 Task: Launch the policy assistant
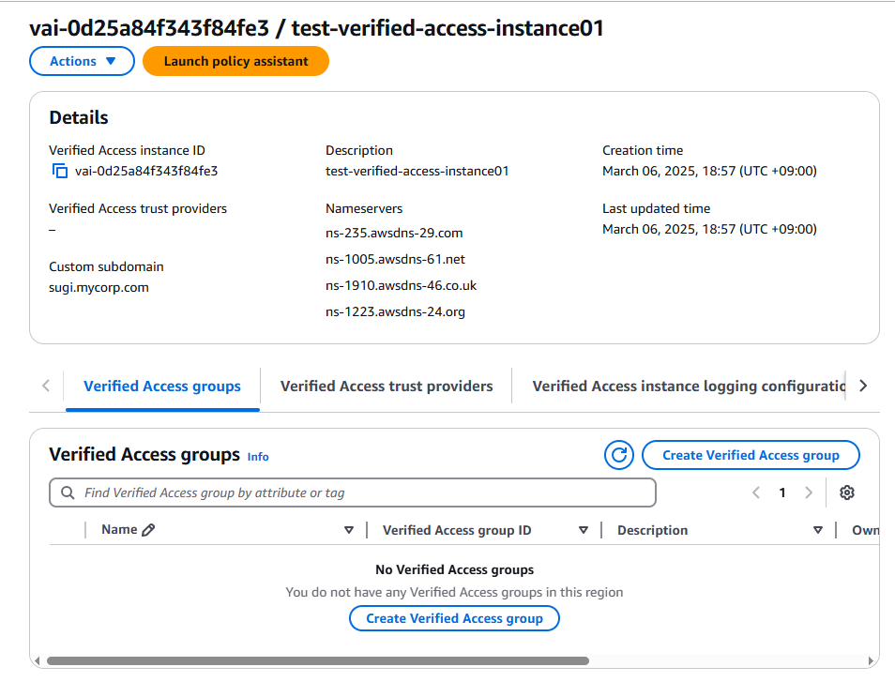(235, 61)
